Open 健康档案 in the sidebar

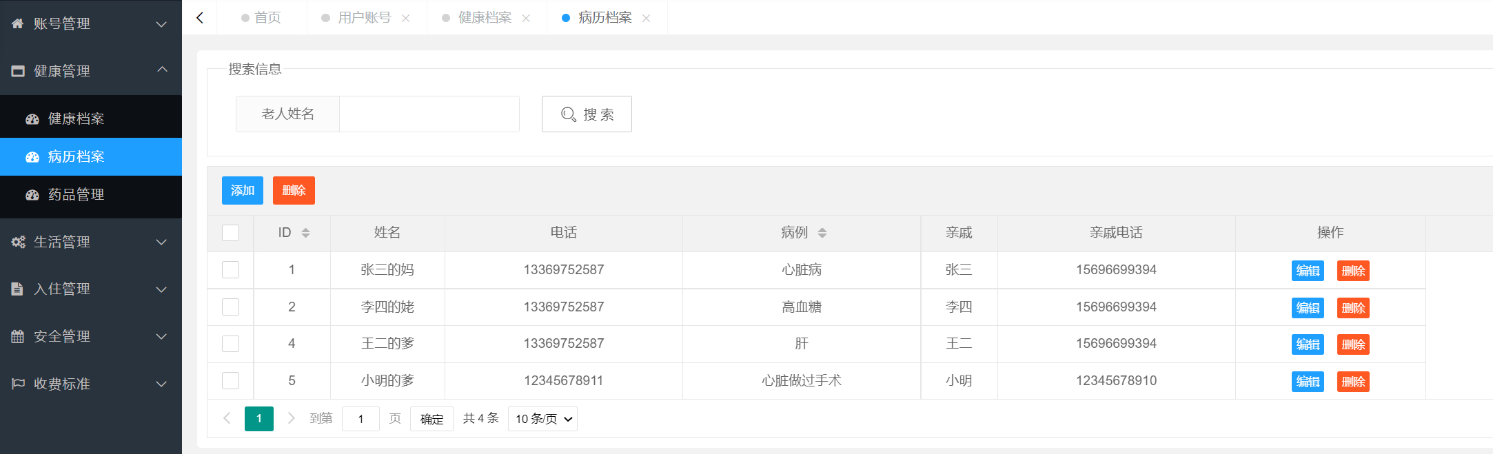coord(91,118)
